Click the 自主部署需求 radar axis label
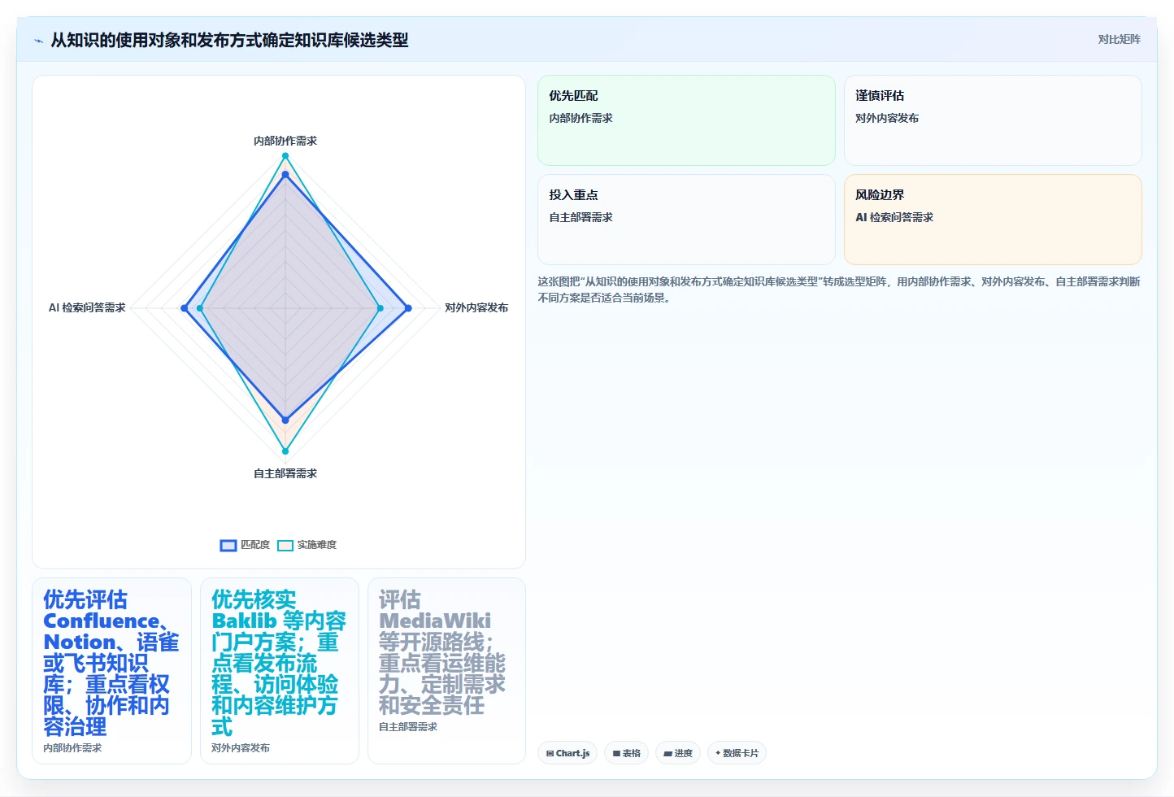 pos(285,473)
